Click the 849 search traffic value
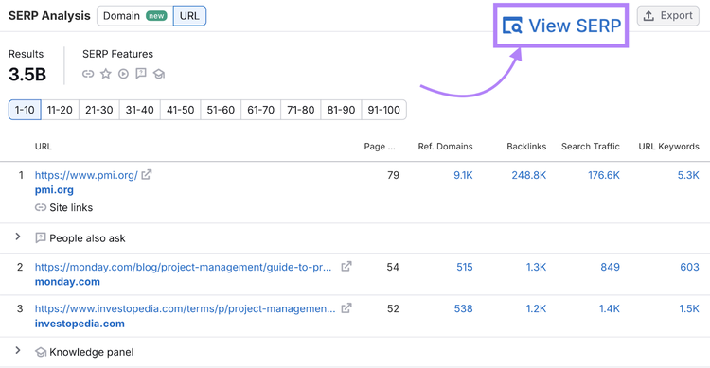 (x=611, y=267)
